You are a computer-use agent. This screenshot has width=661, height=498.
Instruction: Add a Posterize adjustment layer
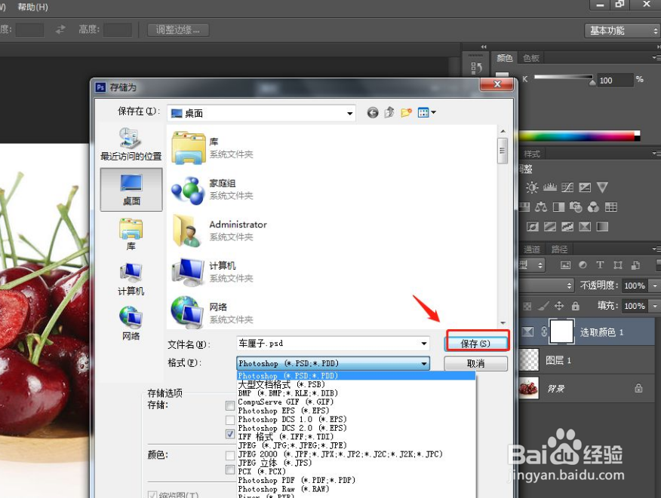[550, 227]
